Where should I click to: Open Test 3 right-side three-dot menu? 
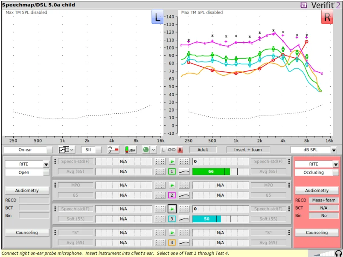click(289, 209)
